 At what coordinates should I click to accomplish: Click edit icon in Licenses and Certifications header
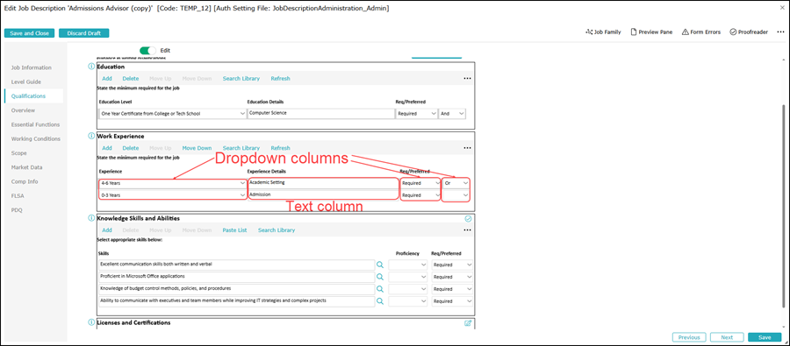click(468, 323)
